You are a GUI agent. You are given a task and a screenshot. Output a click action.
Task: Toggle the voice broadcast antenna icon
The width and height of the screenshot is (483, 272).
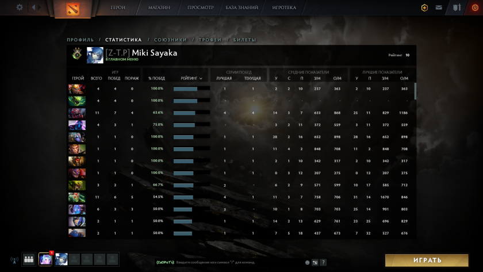click(x=14, y=260)
